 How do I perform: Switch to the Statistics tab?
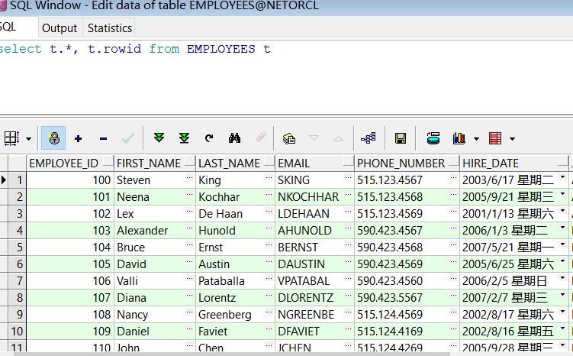click(x=110, y=28)
